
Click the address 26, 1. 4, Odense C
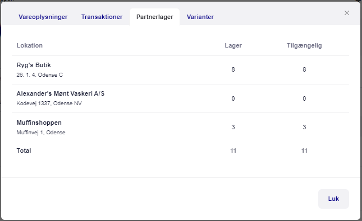(39, 75)
